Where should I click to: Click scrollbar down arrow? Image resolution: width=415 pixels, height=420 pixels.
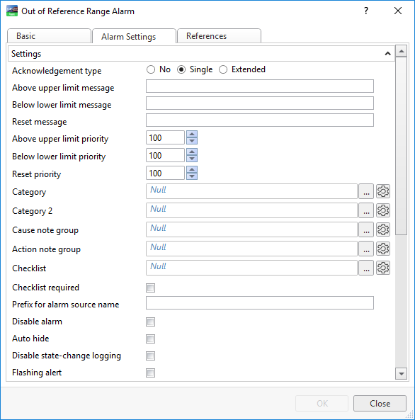(x=401, y=374)
